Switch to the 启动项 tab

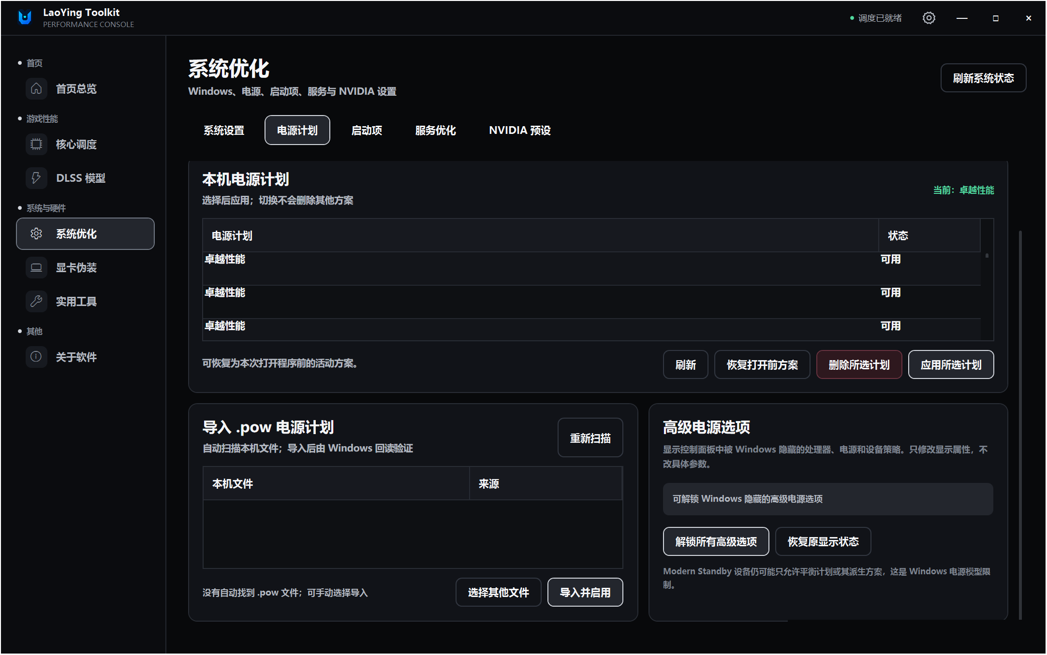pos(367,130)
